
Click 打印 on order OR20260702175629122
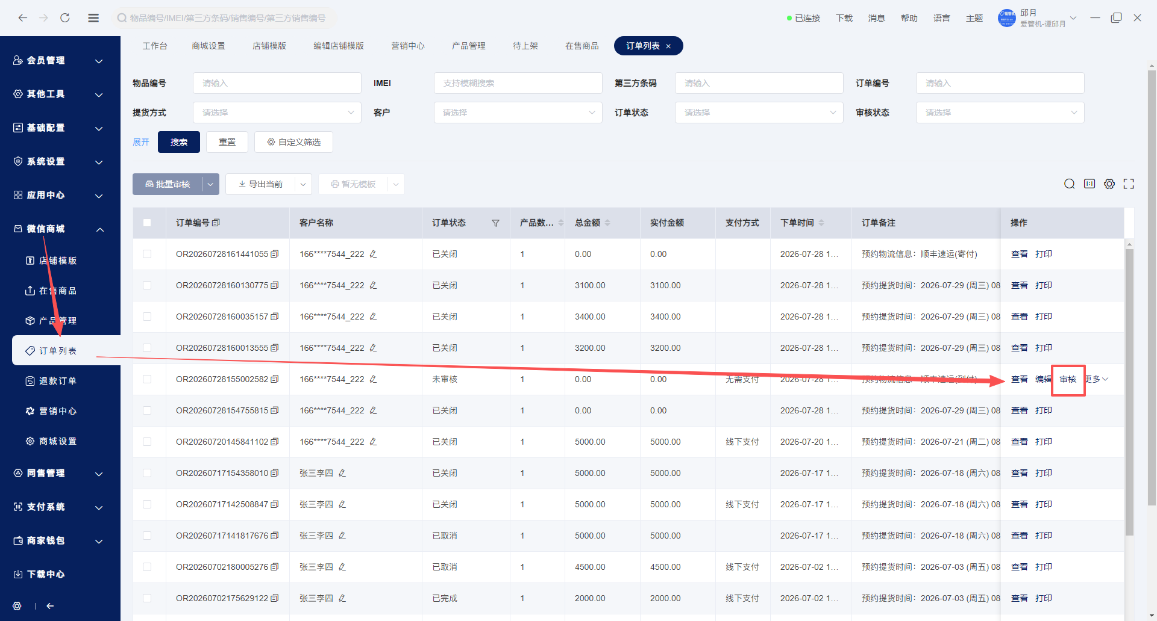pos(1044,598)
